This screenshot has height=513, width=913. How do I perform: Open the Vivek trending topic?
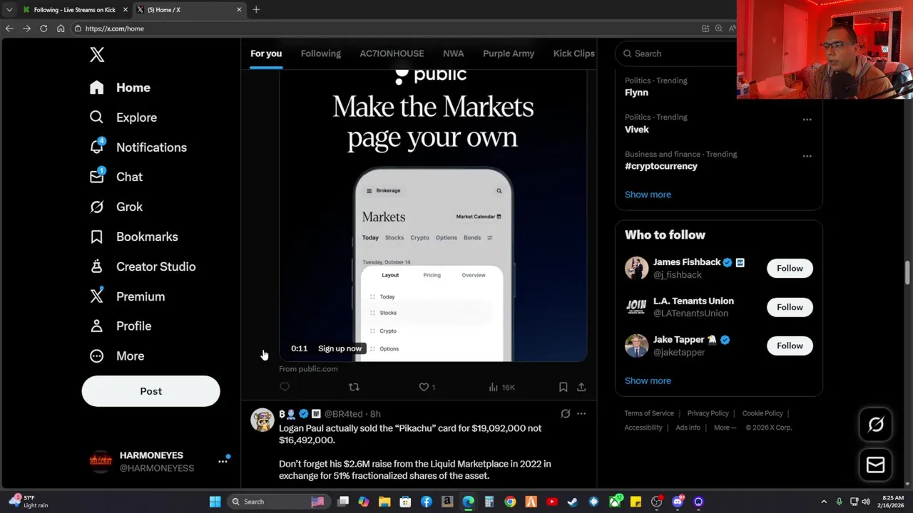pyautogui.click(x=637, y=129)
